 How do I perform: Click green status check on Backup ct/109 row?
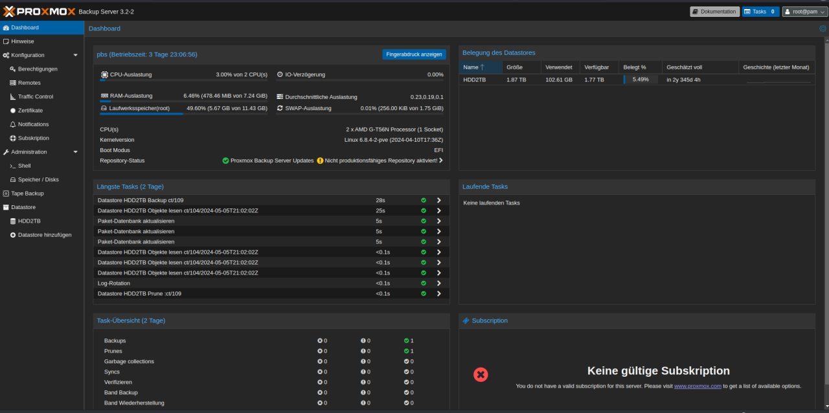coord(424,200)
